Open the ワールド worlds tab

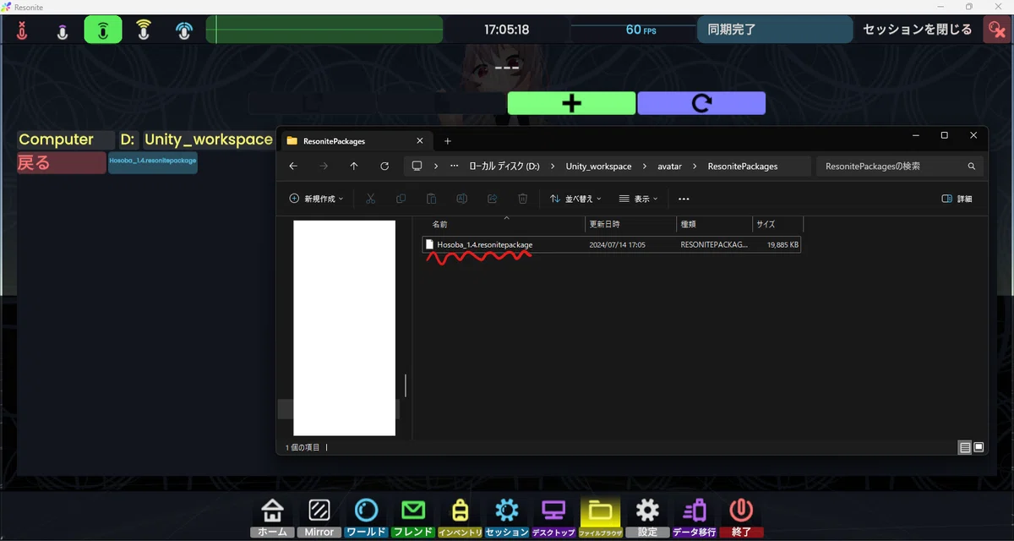click(x=366, y=517)
